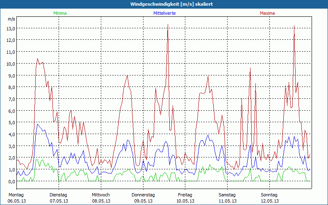This screenshot has width=328, height=205.
Task: Click the 07.05.13 date label
Action: 59,201
